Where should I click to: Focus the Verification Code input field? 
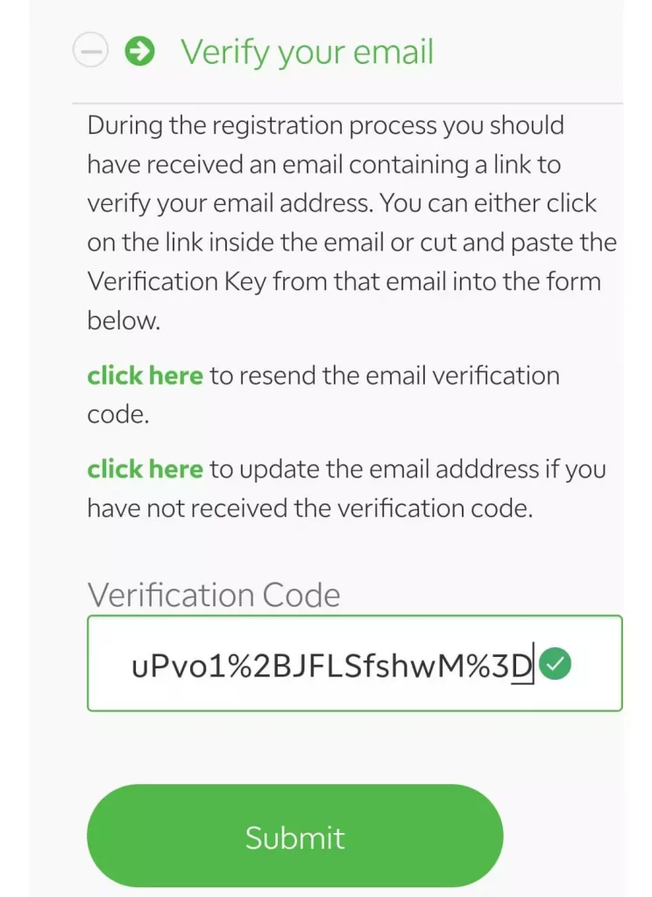(x=354, y=663)
